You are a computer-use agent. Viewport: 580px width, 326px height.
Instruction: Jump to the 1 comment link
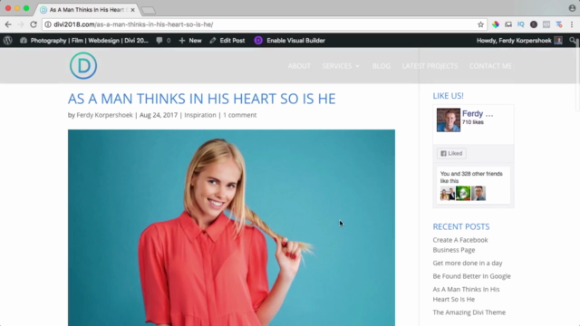pyautogui.click(x=239, y=115)
